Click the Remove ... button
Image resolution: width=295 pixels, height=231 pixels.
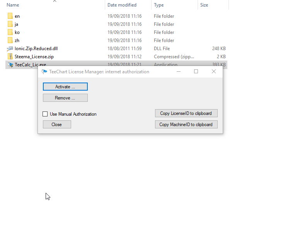[x=65, y=98]
